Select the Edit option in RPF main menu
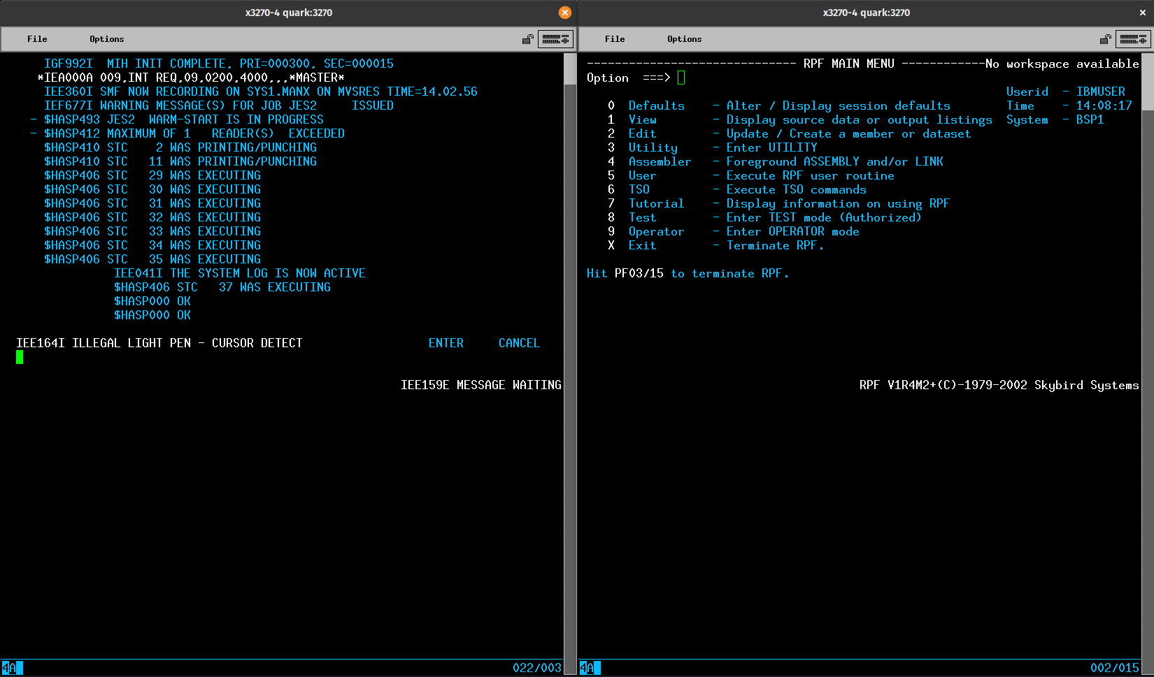The image size is (1154, 677). click(643, 133)
